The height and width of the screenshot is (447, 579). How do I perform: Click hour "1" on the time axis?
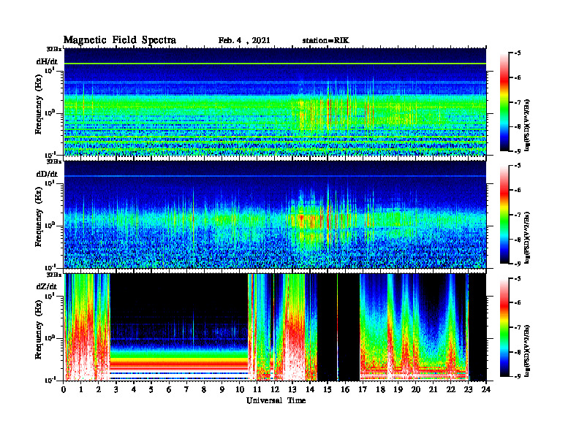click(81, 389)
